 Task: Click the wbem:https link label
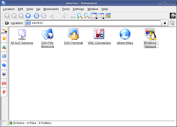coord(125,43)
